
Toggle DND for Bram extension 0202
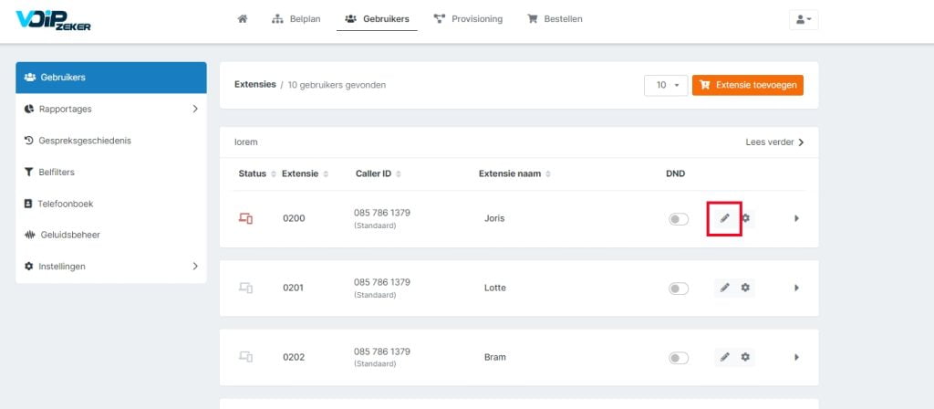(679, 358)
